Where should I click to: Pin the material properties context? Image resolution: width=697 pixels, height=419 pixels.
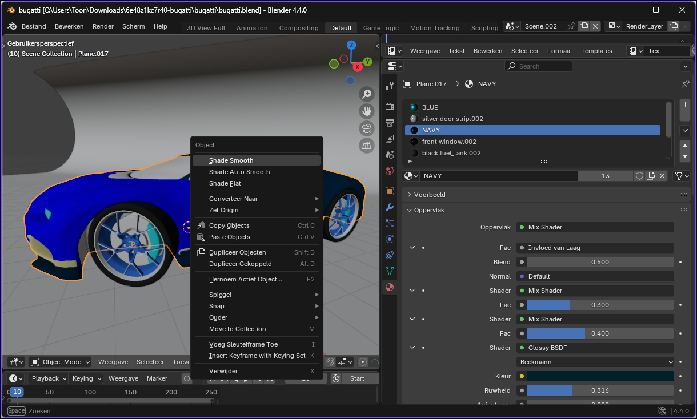[x=684, y=83]
